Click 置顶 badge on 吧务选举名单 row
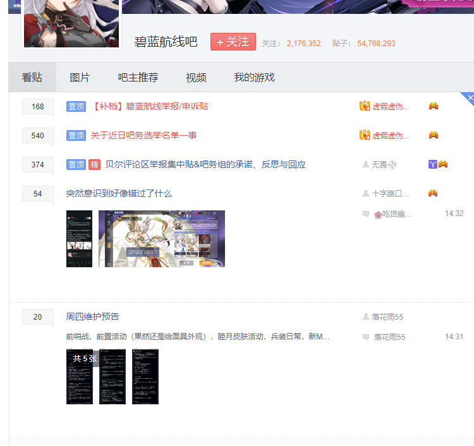The width and height of the screenshot is (474, 446). coord(76,135)
